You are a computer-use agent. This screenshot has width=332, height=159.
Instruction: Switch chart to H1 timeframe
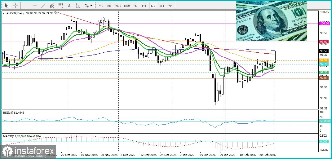pyautogui.click(x=135, y=6)
